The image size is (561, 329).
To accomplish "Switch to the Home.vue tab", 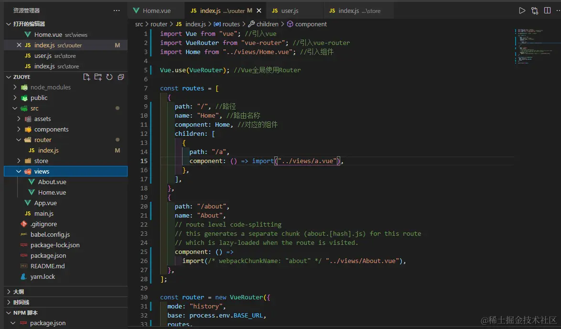I will coord(156,11).
